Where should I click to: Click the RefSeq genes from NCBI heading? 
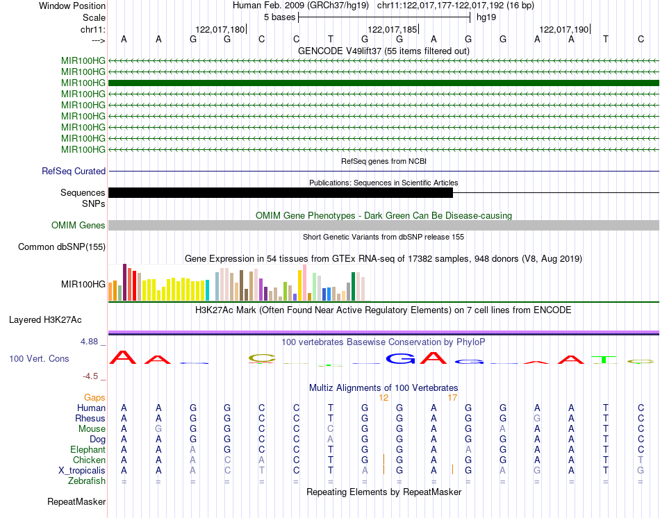(383, 161)
